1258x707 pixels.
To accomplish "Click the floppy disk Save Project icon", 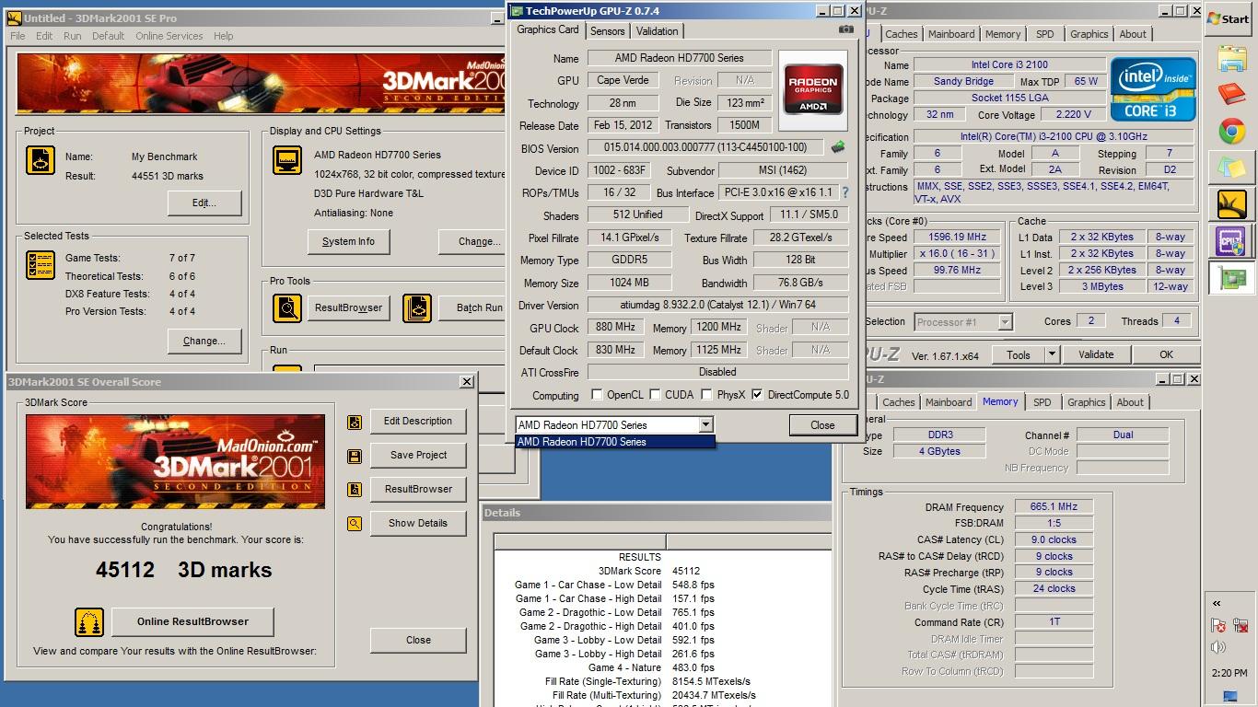I will point(354,456).
